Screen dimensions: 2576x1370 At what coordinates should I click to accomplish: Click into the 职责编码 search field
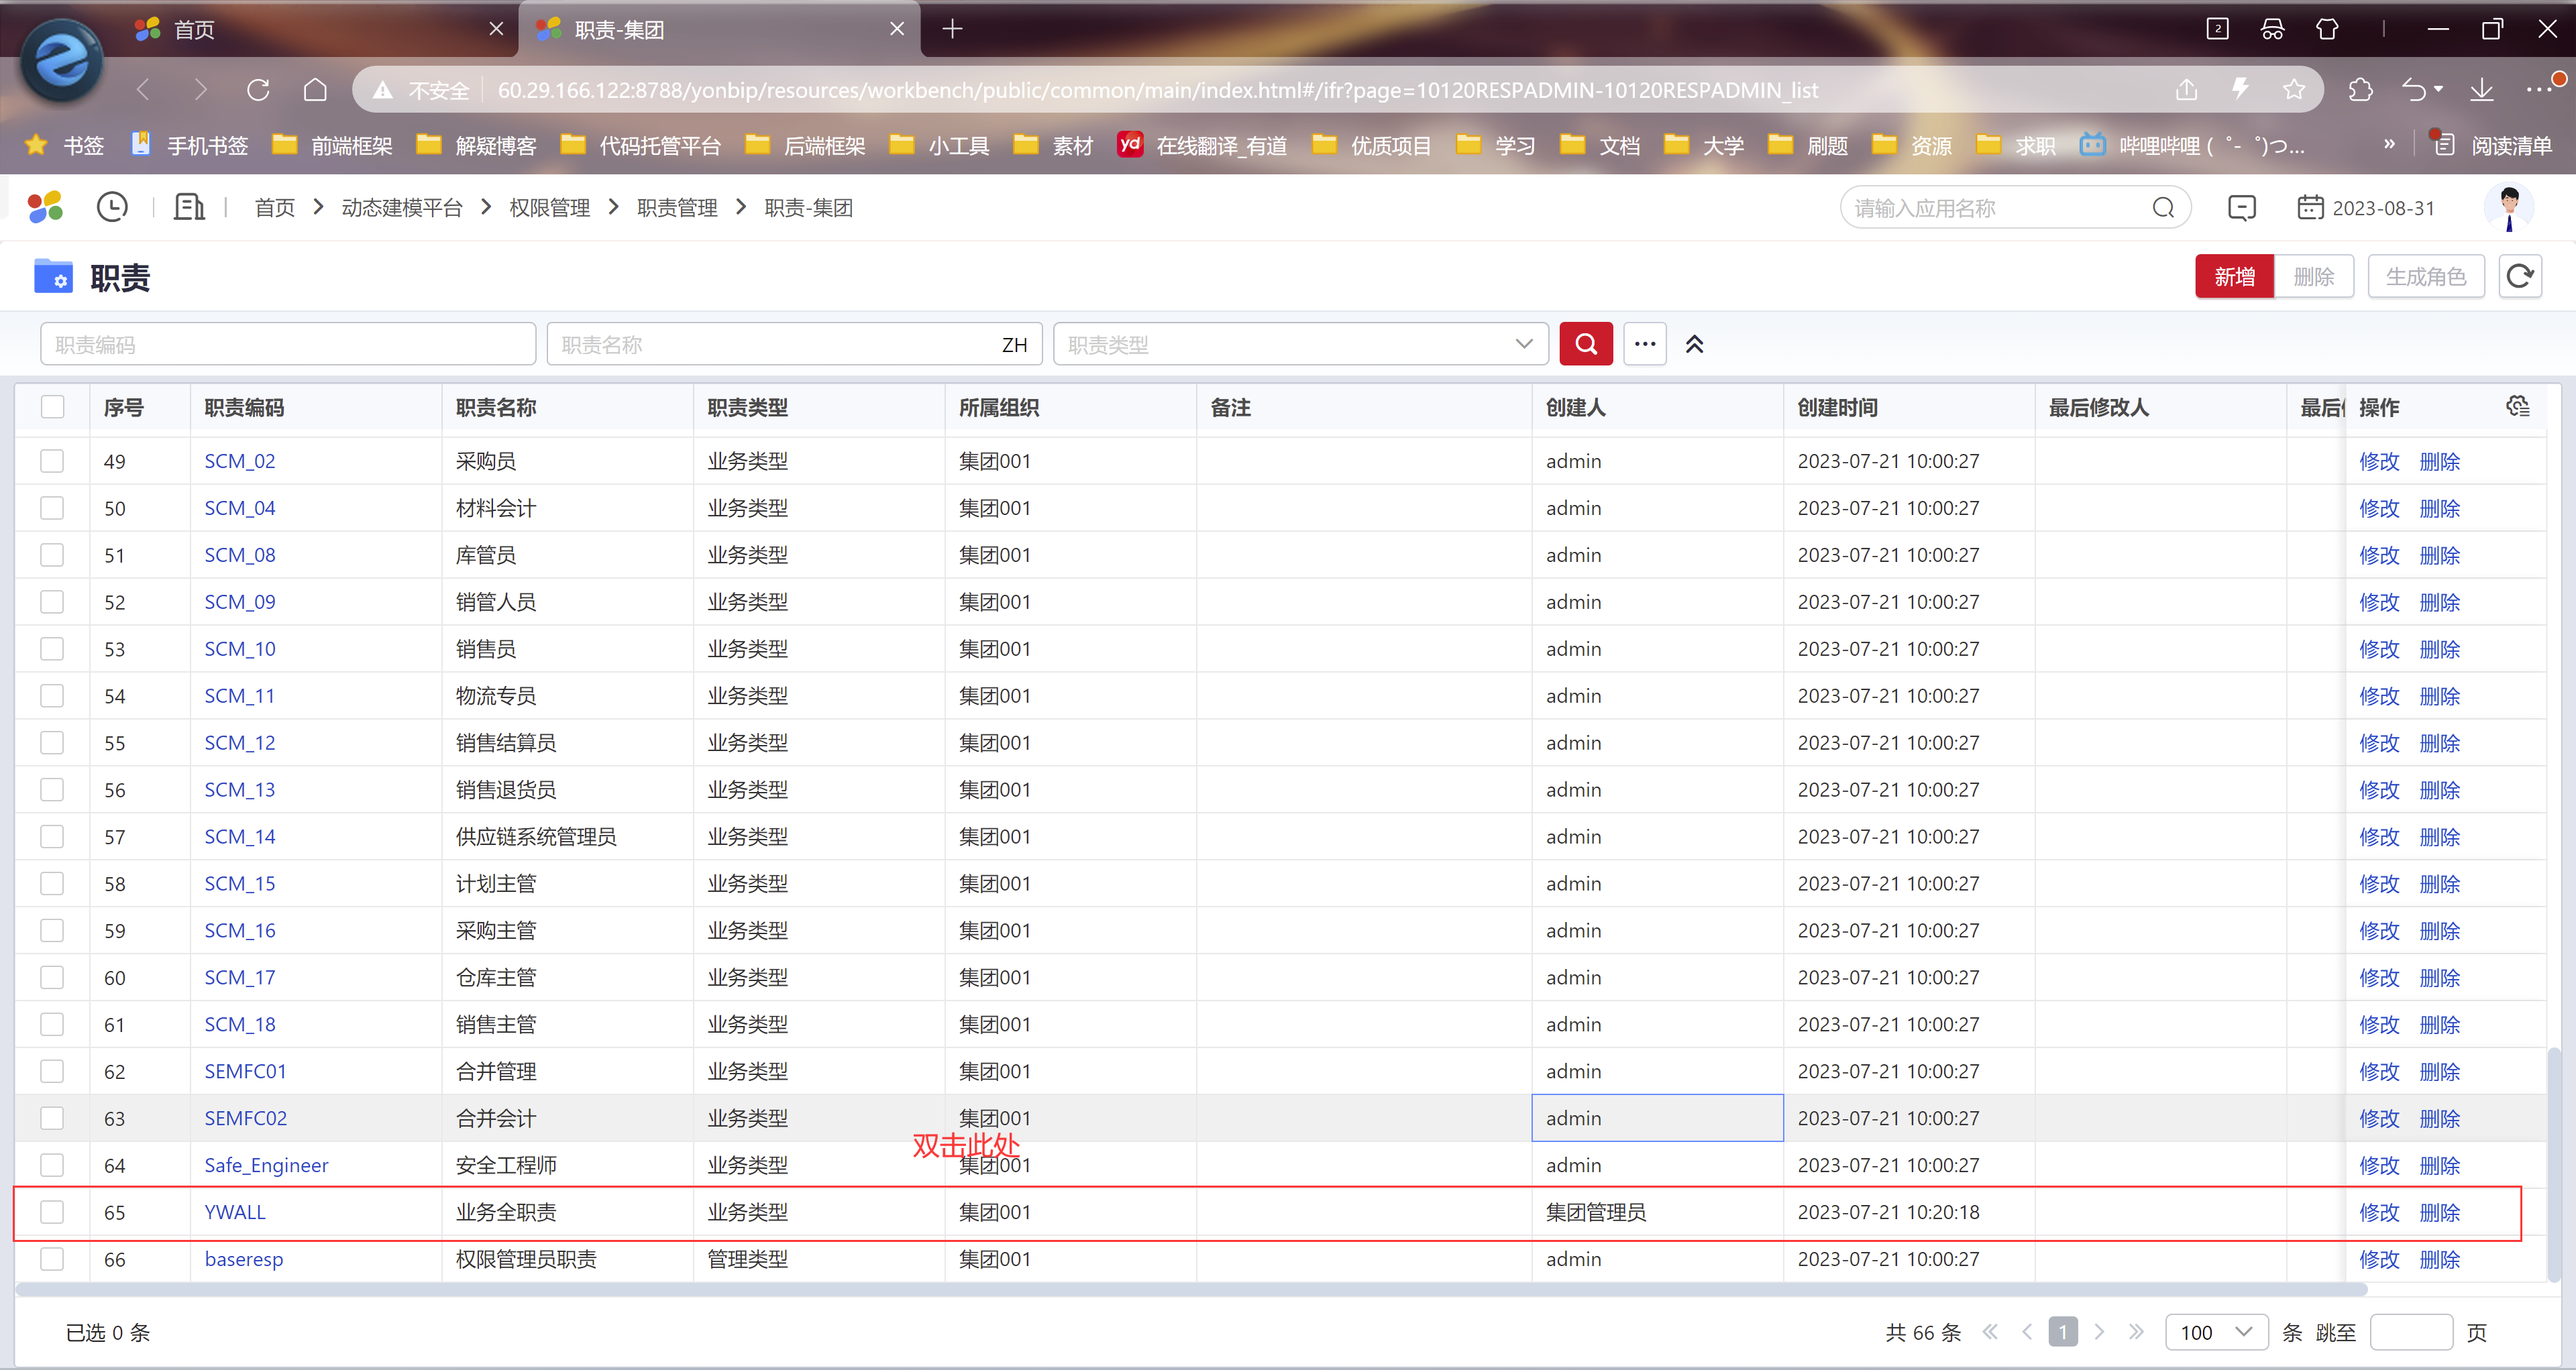click(288, 345)
